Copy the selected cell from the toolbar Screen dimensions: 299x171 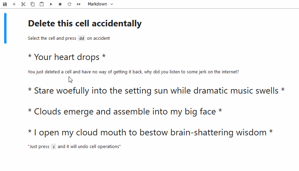click(33, 4)
